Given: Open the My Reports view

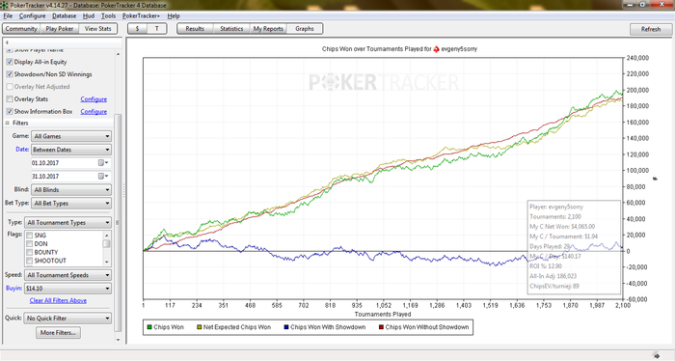Looking at the screenshot, I should (x=268, y=29).
